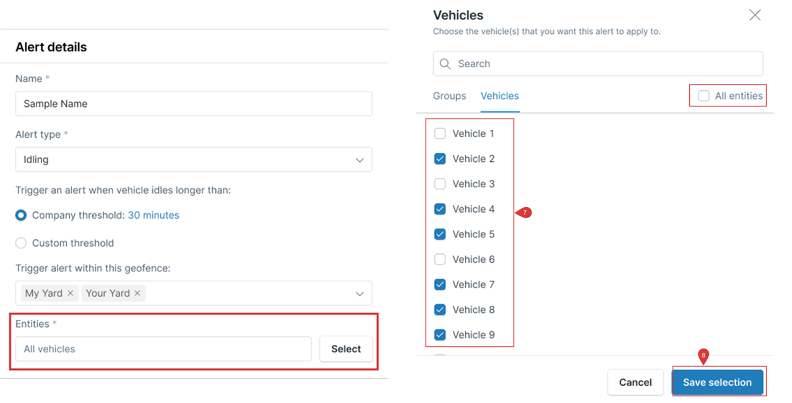The height and width of the screenshot is (403, 792).
Task: Remove the "My Yard" geofence chip
Action: pyautogui.click(x=71, y=293)
